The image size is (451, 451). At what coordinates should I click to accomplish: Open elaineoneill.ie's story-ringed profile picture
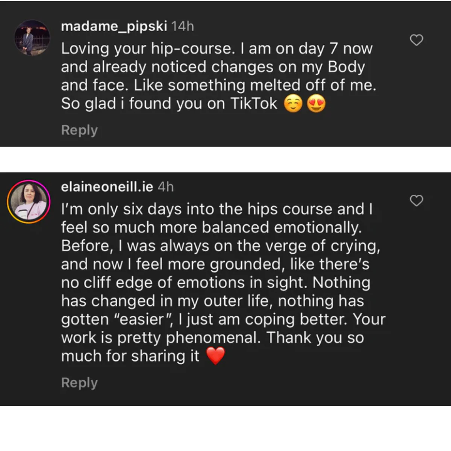click(x=29, y=202)
